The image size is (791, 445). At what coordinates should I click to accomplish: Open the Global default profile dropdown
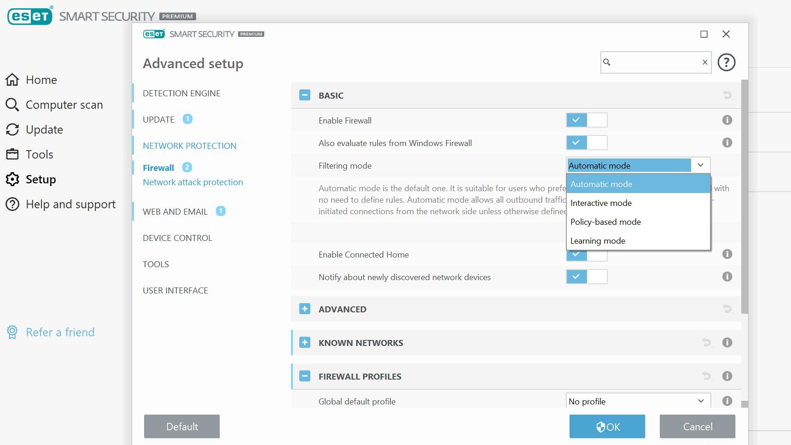[x=638, y=401]
